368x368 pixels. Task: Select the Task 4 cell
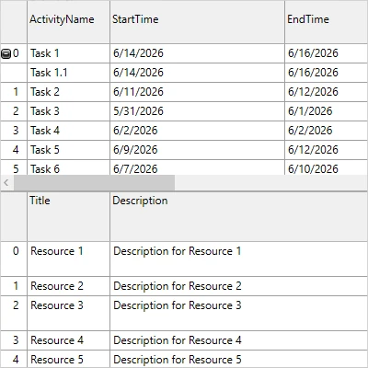tap(68, 131)
